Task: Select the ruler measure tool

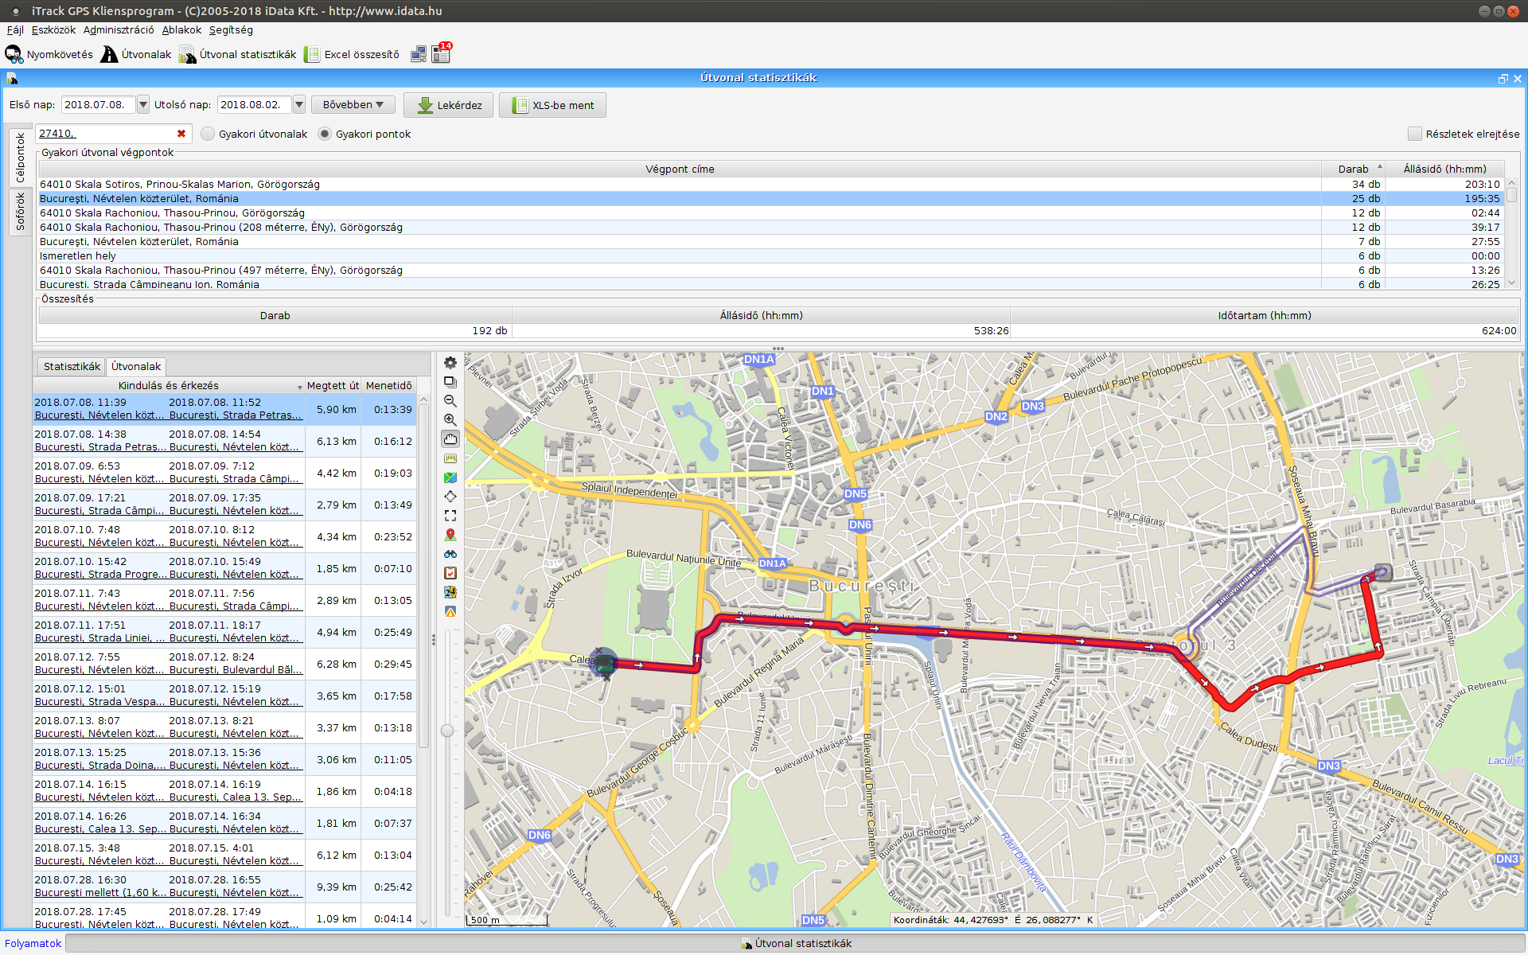Action: [x=450, y=458]
